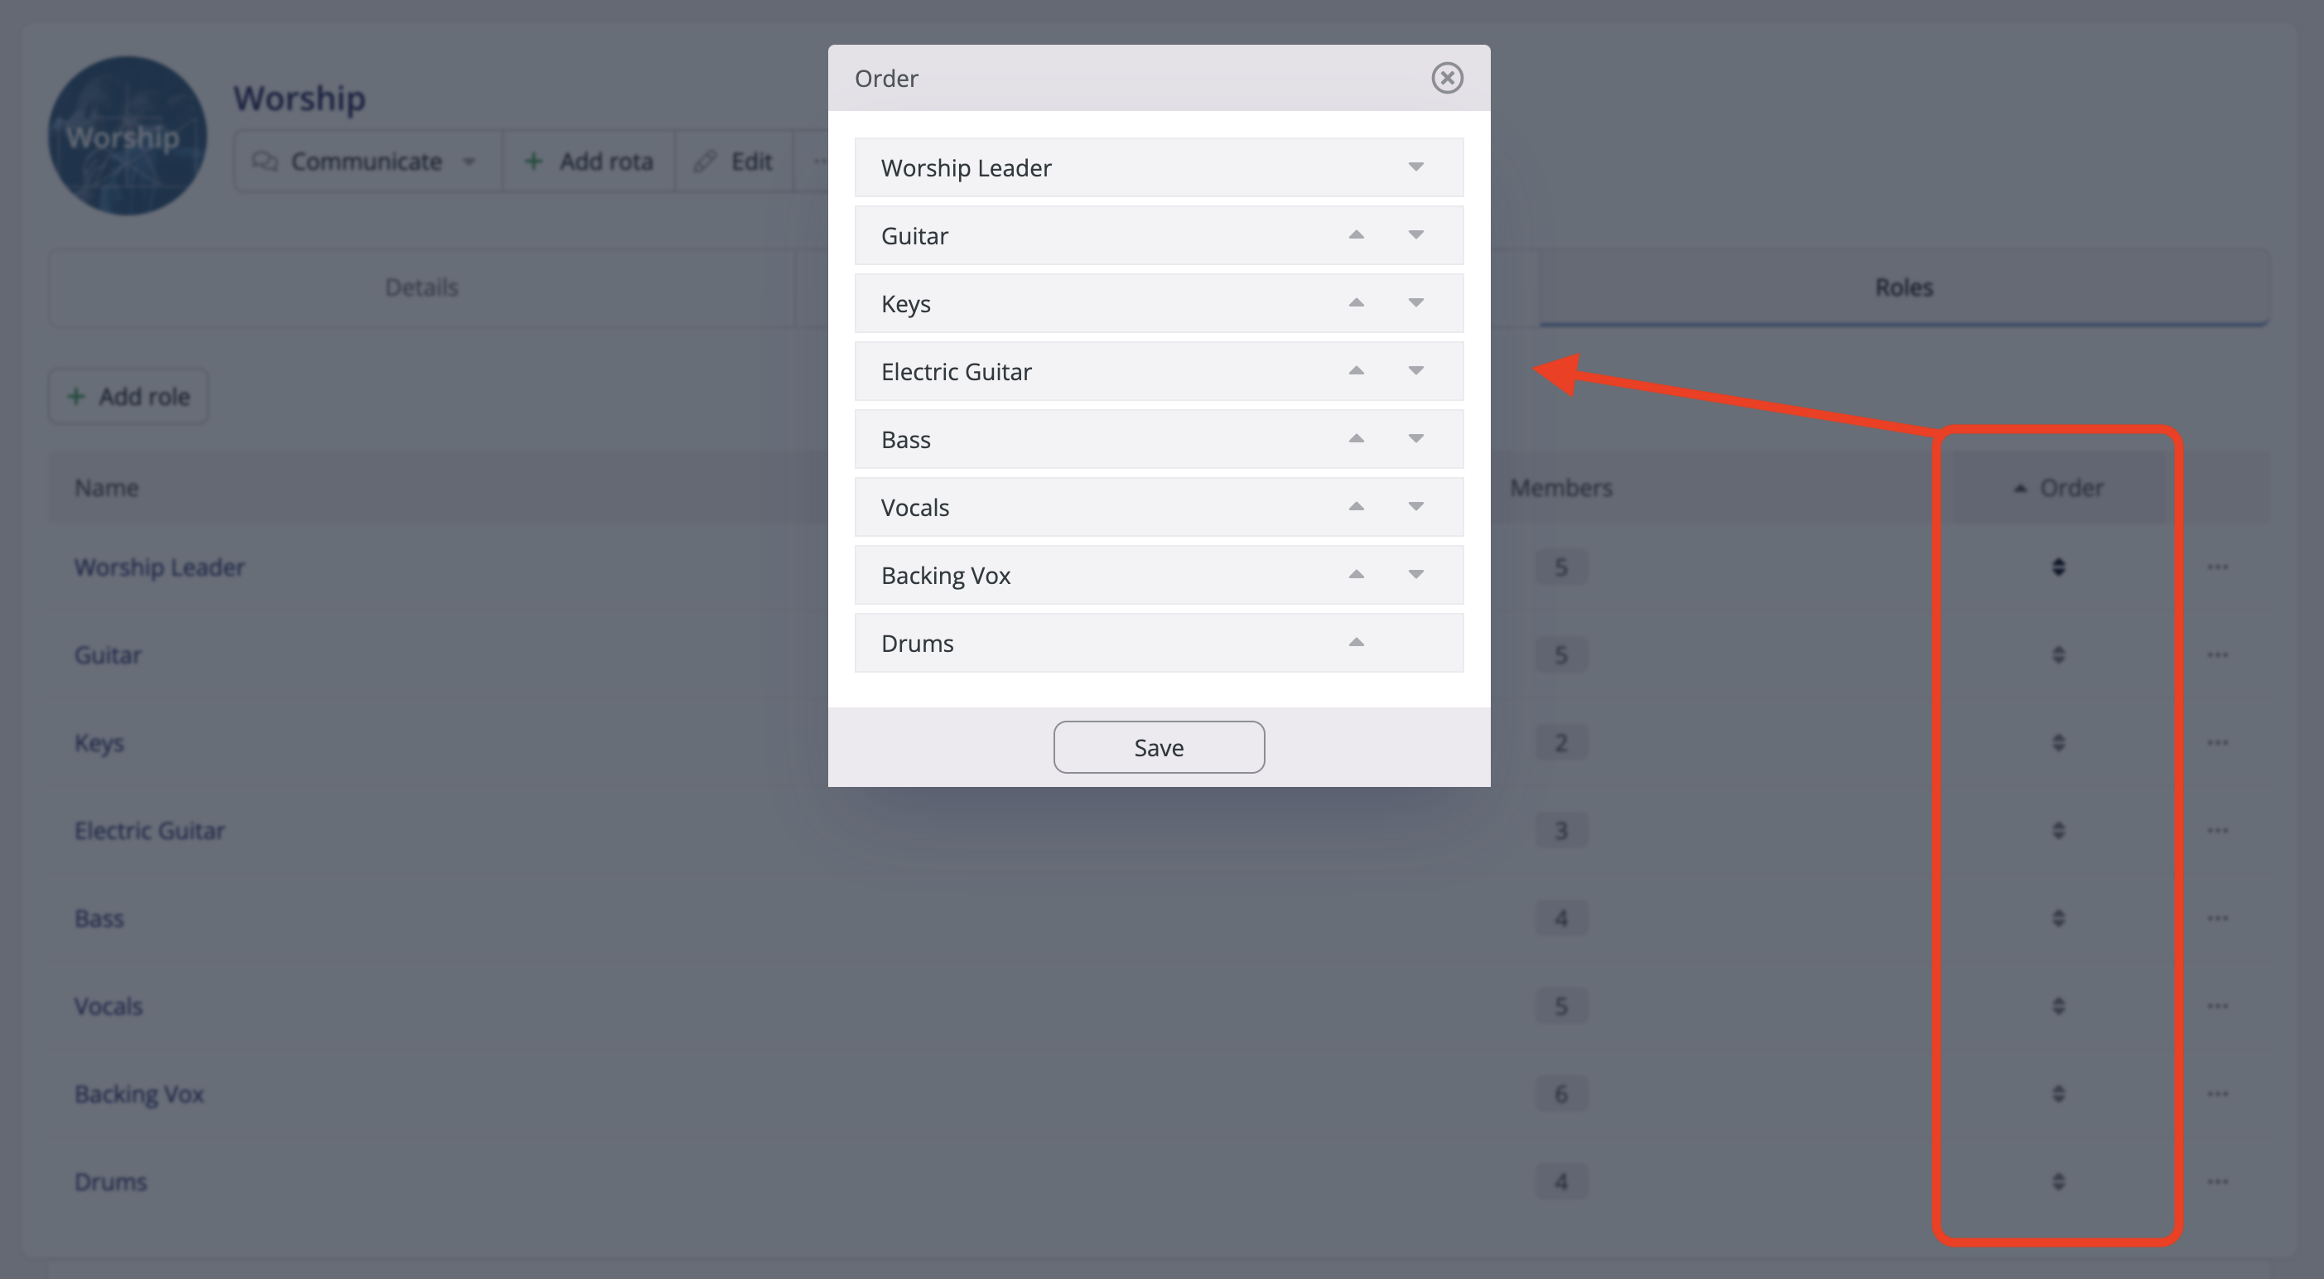Screen dimensions: 2324x1279
Task: Click the green plus icon on Add rota
Action: coord(534,161)
